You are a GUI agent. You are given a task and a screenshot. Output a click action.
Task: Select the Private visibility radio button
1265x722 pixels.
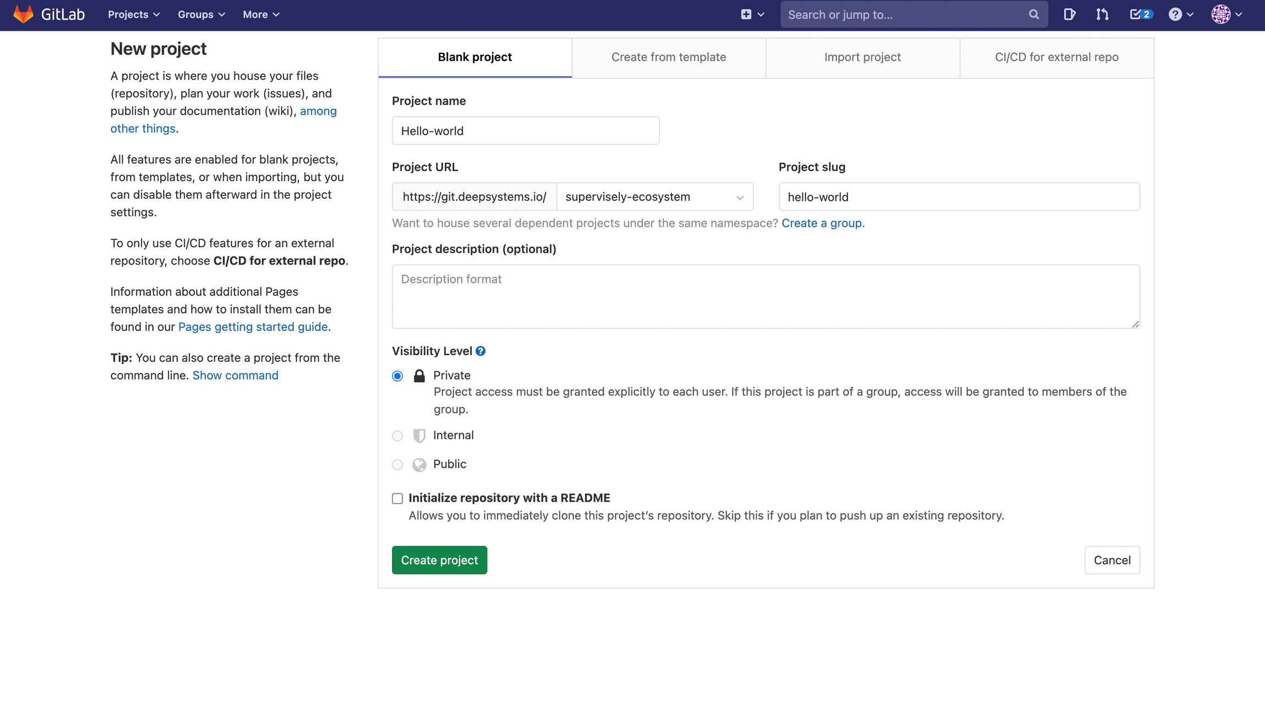click(x=398, y=376)
